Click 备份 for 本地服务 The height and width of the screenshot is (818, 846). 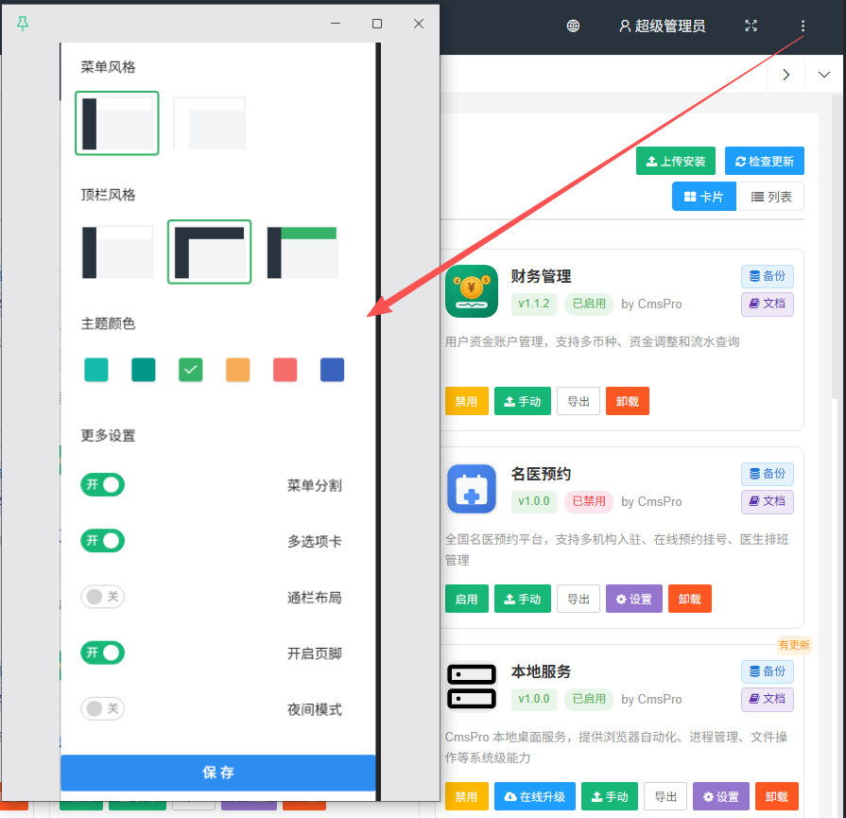click(768, 671)
